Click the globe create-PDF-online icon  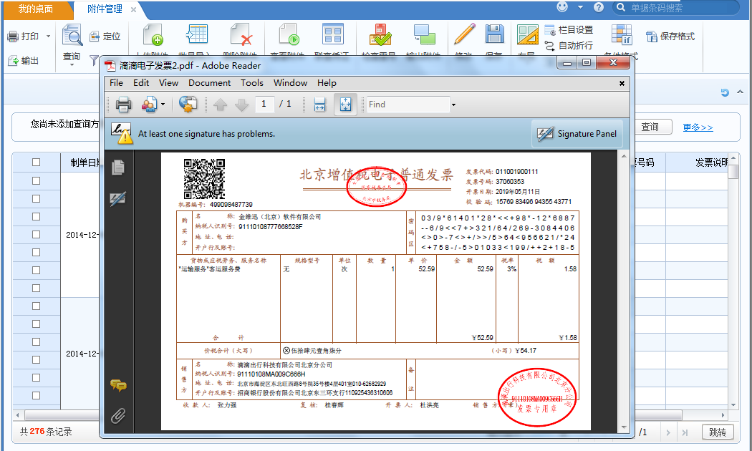tap(188, 104)
